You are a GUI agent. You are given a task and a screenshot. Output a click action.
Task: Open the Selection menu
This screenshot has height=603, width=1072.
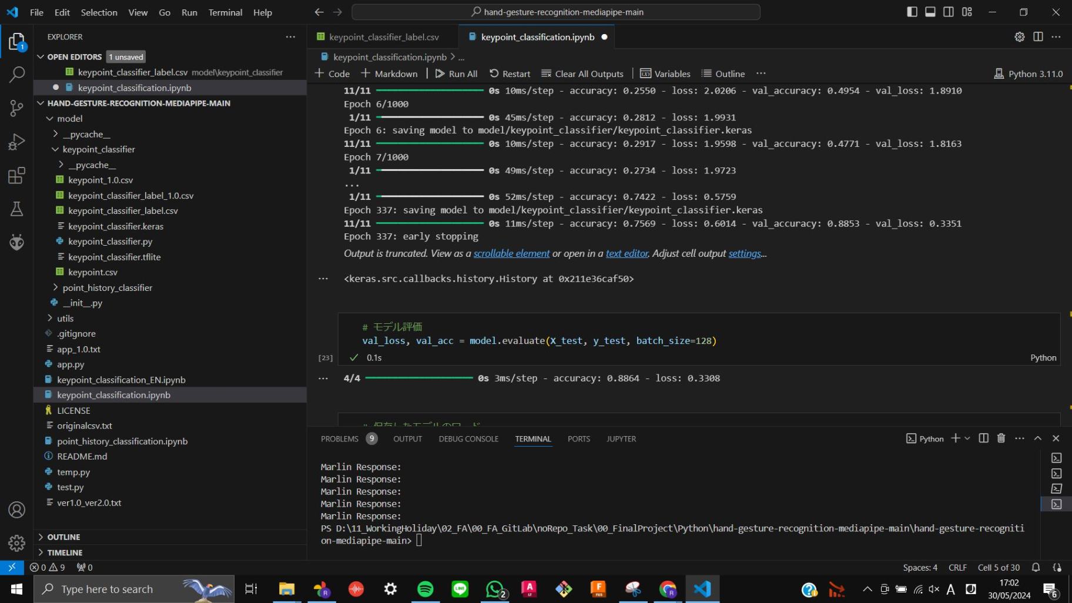tap(99, 12)
